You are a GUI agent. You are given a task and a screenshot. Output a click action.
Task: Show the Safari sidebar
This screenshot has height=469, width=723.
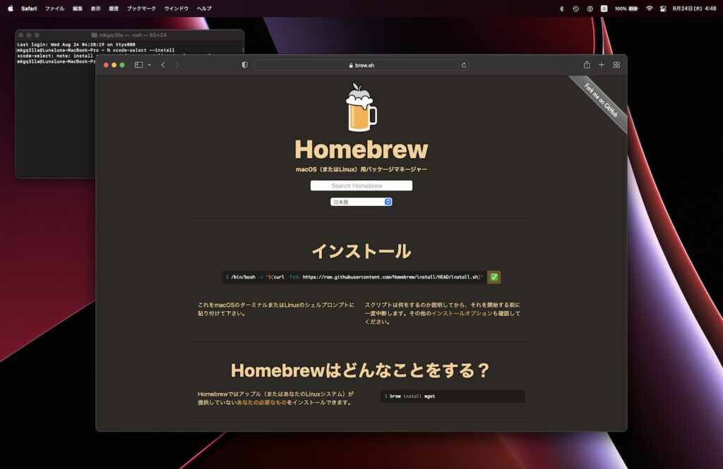[x=138, y=65]
